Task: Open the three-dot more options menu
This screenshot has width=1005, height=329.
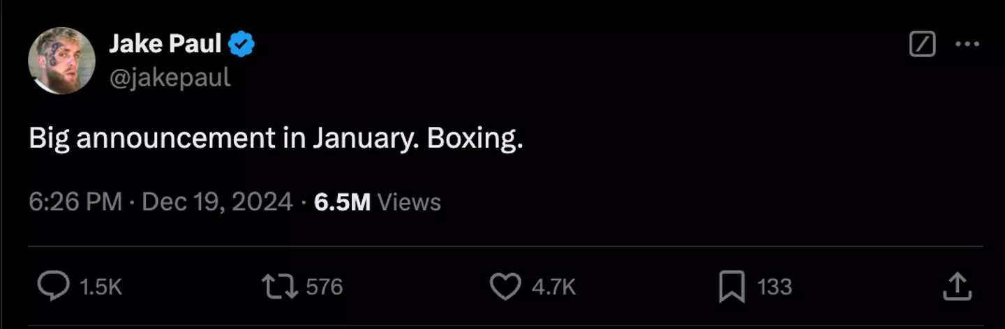Action: tap(967, 45)
